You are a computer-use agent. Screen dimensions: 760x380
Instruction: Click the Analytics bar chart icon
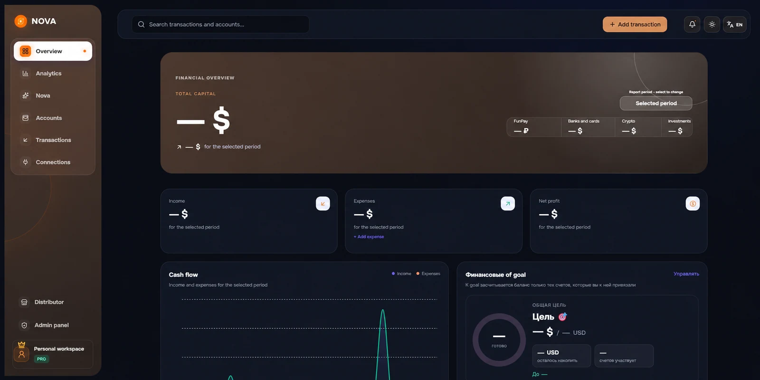point(26,74)
